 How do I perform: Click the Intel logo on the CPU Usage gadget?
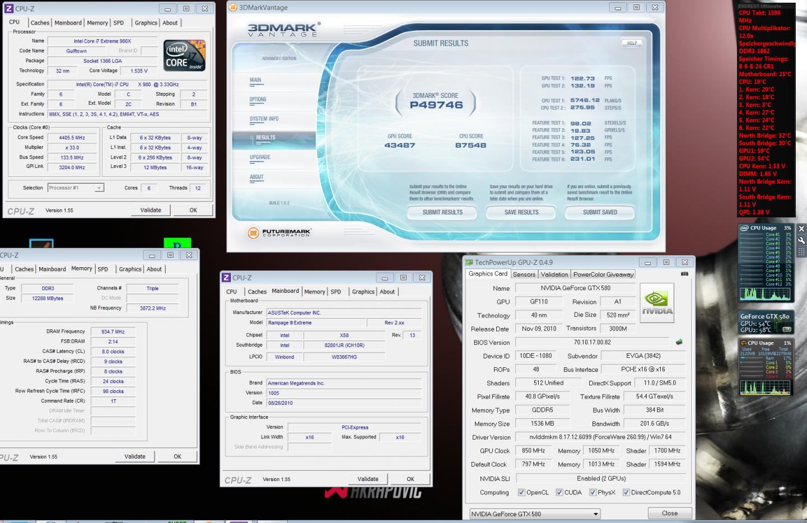point(744,228)
